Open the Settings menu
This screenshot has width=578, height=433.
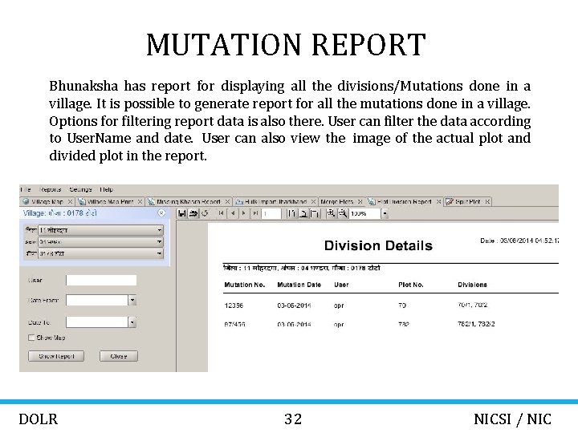[x=80, y=189]
